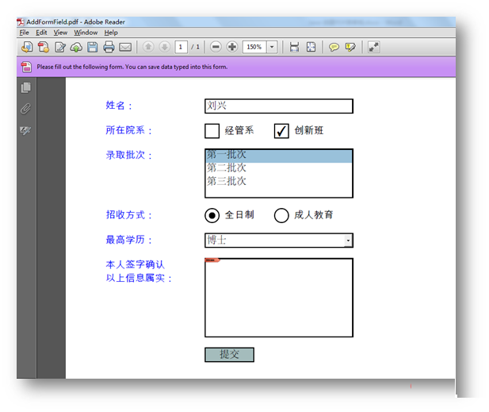Open the Edit menu
Screen dimensions: 489x412
click(41, 33)
